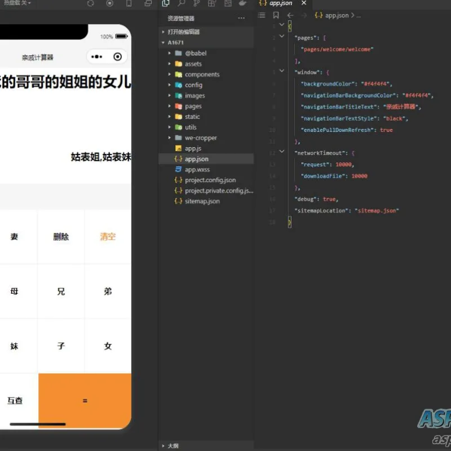Tap the 女 key in the calculator
451x451 pixels.
click(108, 346)
